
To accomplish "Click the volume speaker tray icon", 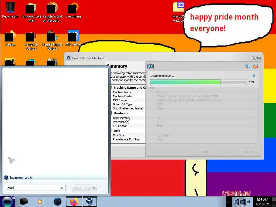I will 249,202.
